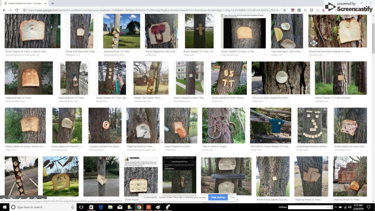The height and width of the screenshot is (211, 375).
Task: Show hidden system tray icons
Action: [336, 207]
